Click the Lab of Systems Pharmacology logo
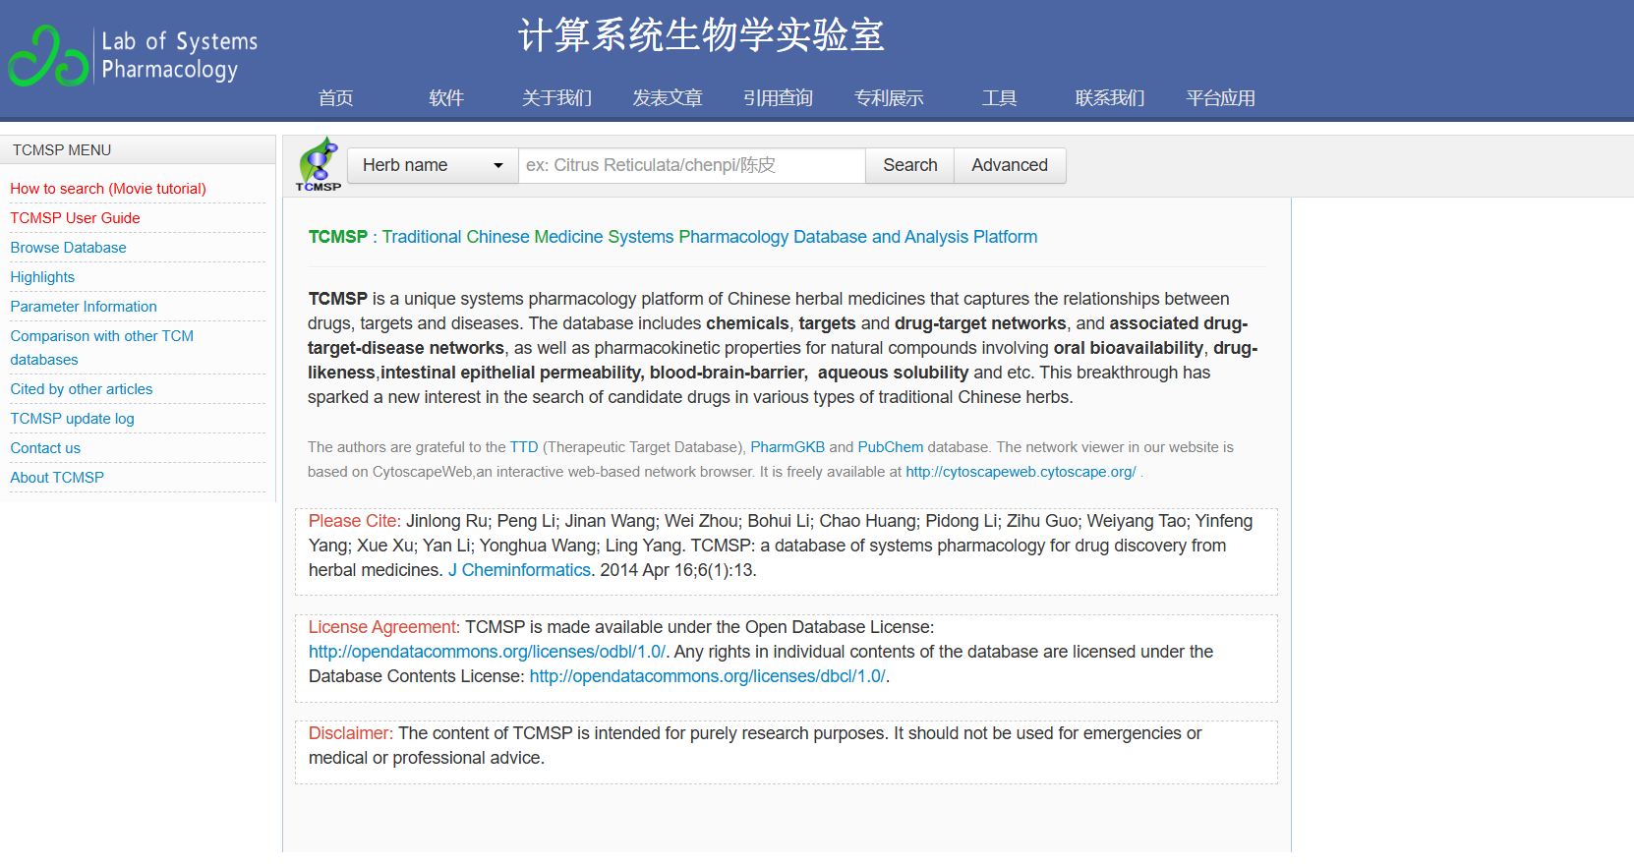This screenshot has width=1634, height=864. (133, 56)
